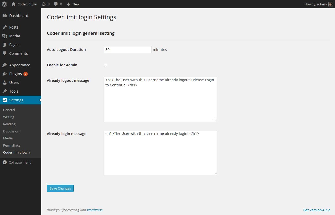Screen dimensions: 335x215
Task: Click the Get Version 4.2.2 link
Action: [316, 210]
